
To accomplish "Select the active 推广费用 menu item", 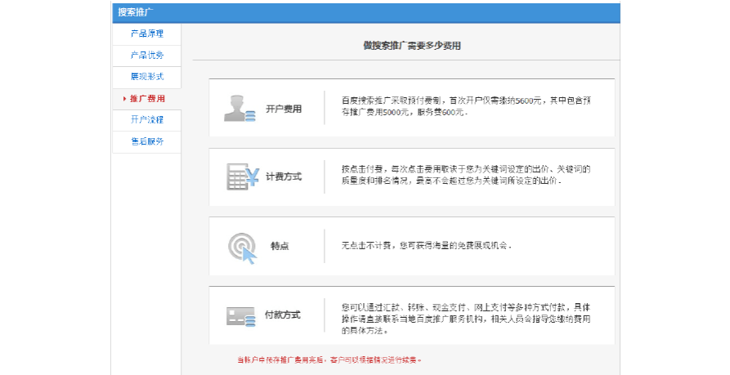I will click(x=148, y=99).
